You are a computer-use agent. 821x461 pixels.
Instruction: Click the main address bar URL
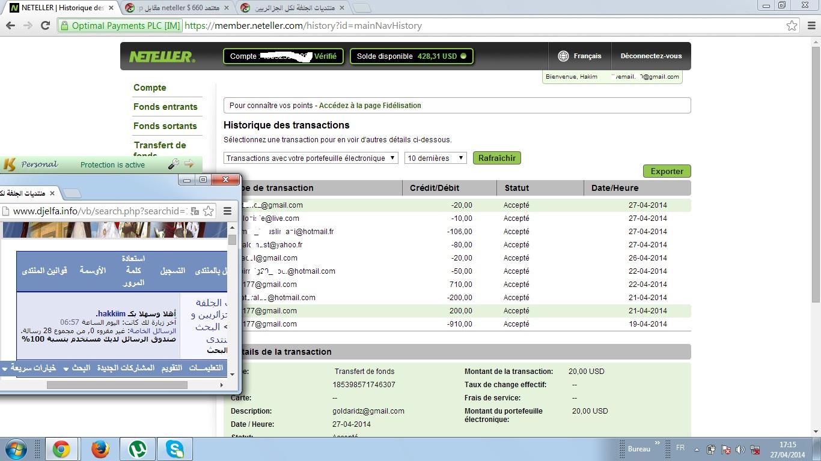(x=304, y=26)
